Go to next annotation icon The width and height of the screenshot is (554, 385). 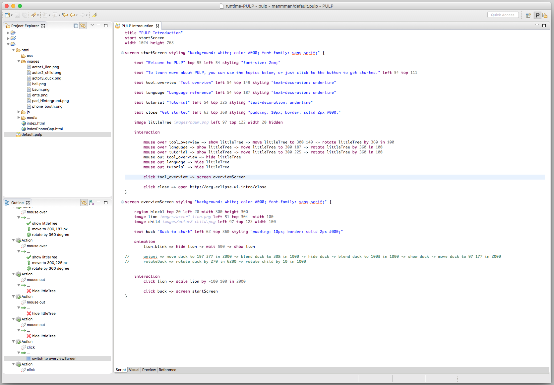pos(45,15)
